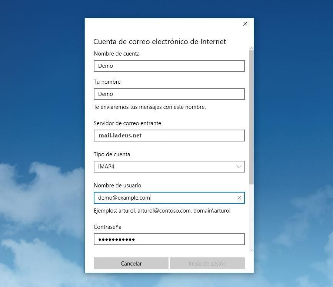Click the incoming server field mail.ladeus.net
Image resolution: width=333 pixels, height=287 pixels.
coord(169,136)
